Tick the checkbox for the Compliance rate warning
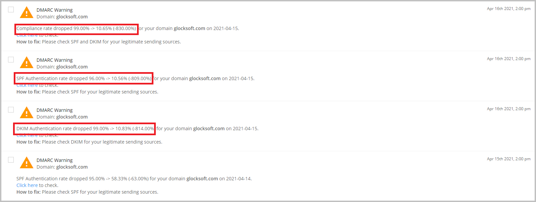Viewport: 536px width, 202px height. point(11,9)
